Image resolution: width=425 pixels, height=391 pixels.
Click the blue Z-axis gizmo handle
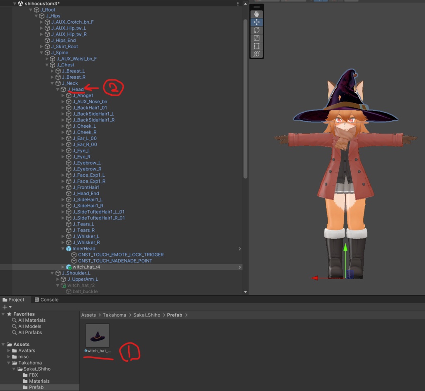[350, 274]
